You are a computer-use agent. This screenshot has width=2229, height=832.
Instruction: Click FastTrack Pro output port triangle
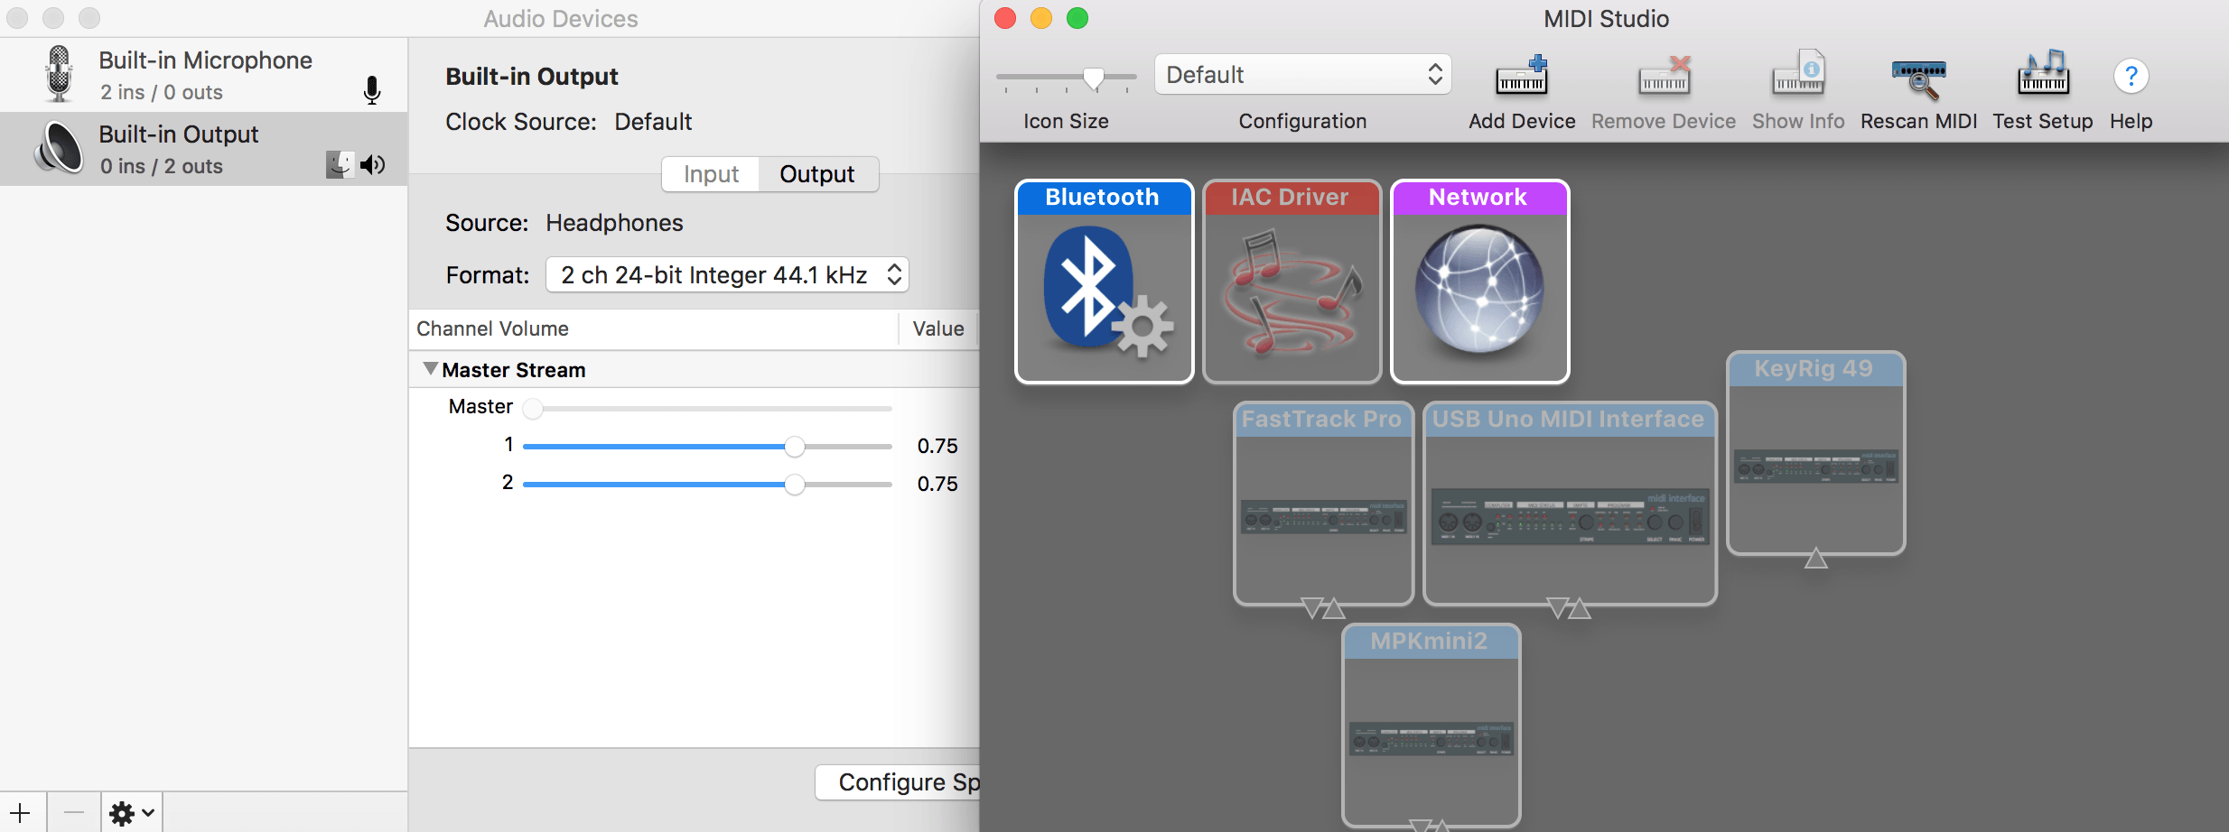click(x=1334, y=609)
